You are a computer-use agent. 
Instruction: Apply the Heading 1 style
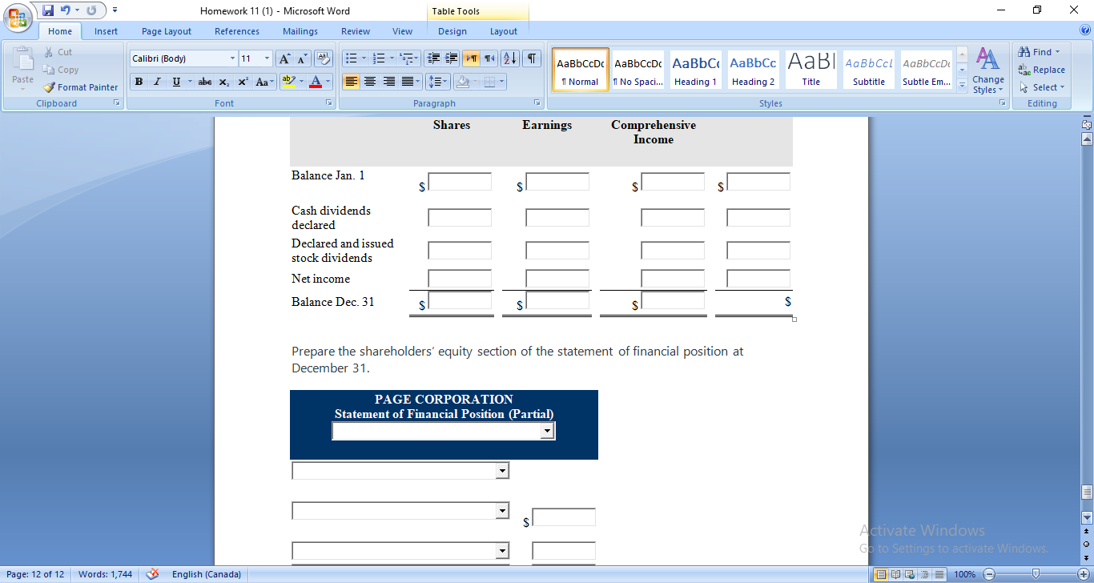tap(695, 69)
